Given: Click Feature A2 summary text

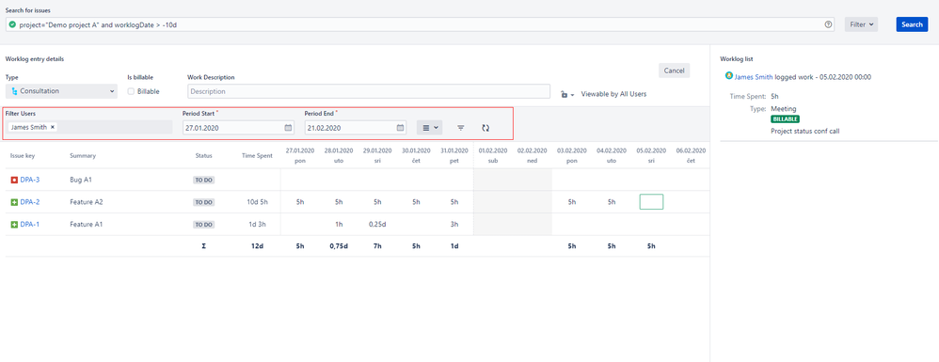Looking at the screenshot, I should pyautogui.click(x=87, y=202).
